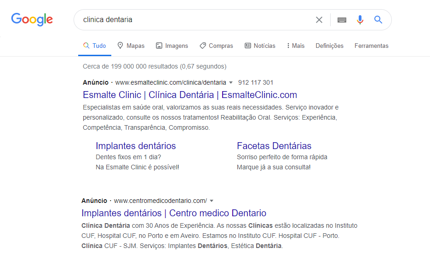Click the Facetas Dentárias sitelink
This screenshot has width=430, height=277.
274,146
